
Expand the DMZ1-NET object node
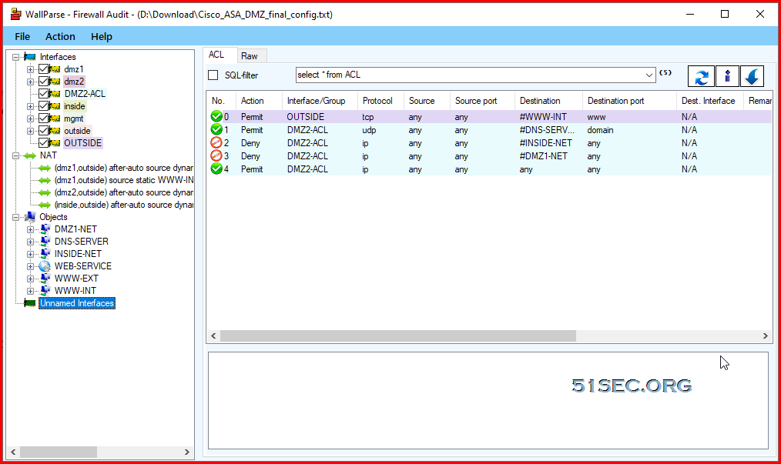coord(30,229)
